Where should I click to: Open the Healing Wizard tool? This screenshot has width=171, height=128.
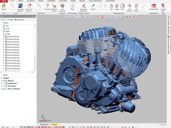click(54, 7)
